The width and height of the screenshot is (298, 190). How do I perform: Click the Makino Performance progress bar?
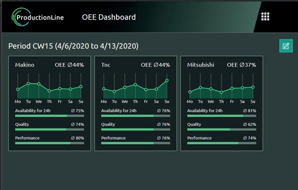coord(50,143)
